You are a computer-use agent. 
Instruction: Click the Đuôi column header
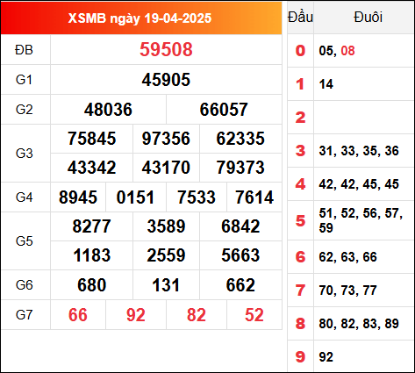(368, 17)
